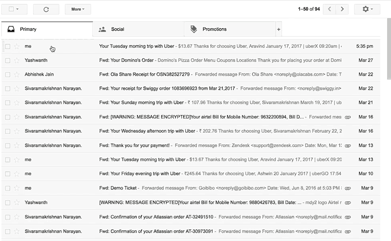Star the Wednesday afternoon Uber trip email
Viewport: 391px width, 241px height.
tap(17, 131)
